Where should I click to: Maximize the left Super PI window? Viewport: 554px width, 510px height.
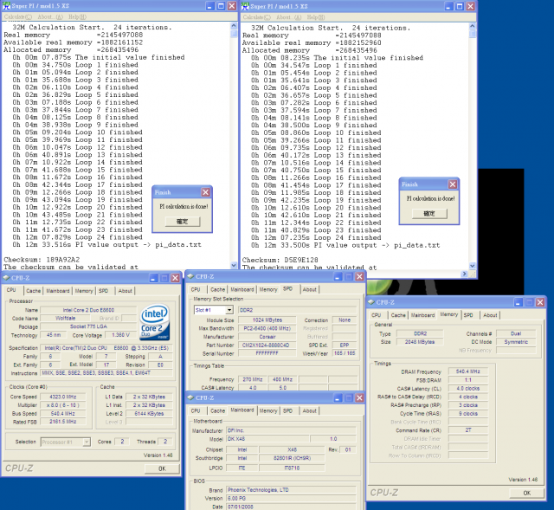(221, 6)
